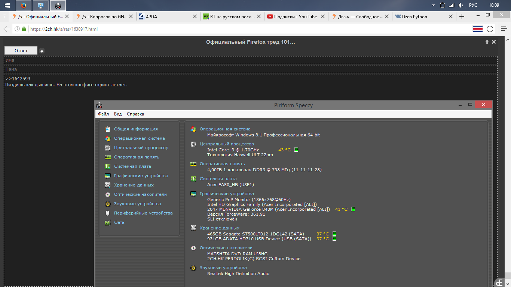Open the taskbar clock showing 18:09

pos(494,5)
